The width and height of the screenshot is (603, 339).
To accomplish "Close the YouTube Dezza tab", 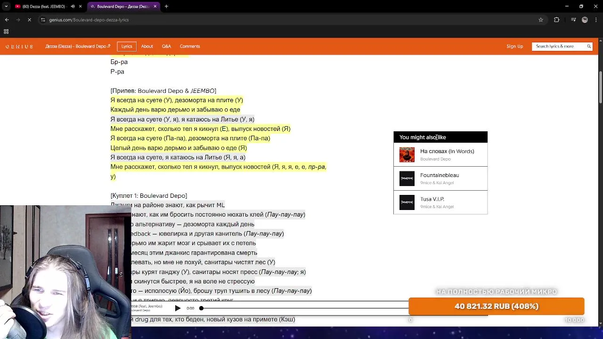I will coord(81,6).
